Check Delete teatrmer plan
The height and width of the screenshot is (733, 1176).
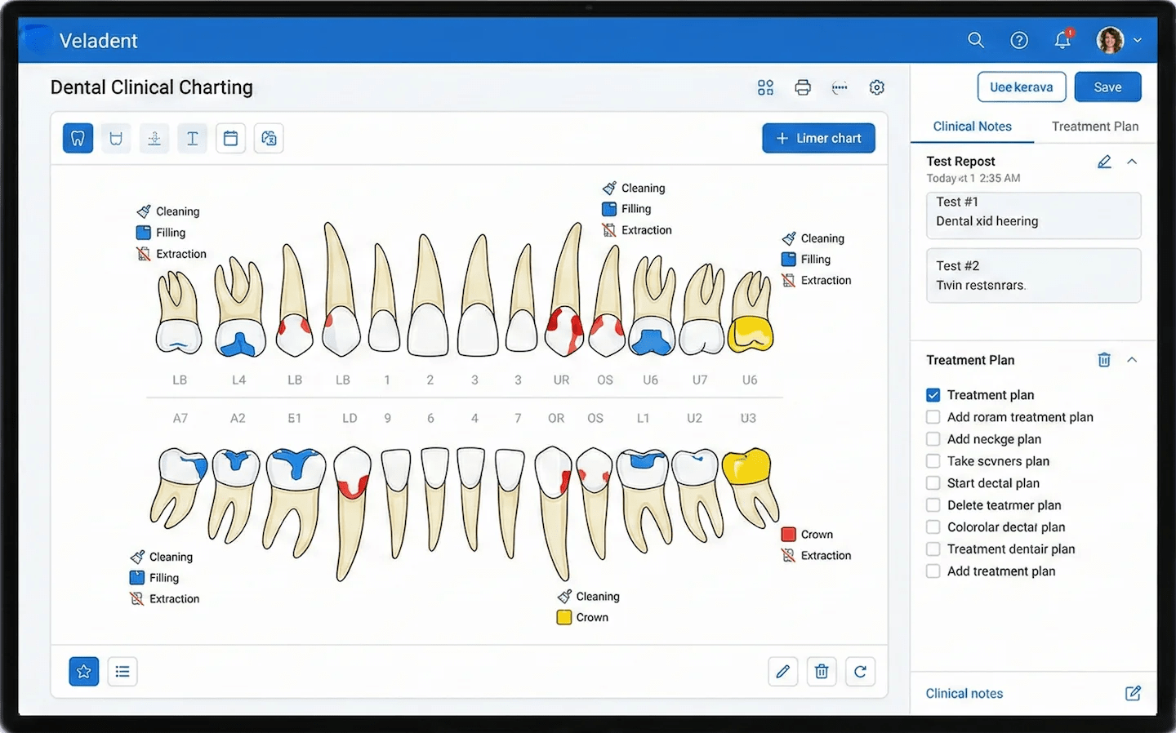pos(933,505)
